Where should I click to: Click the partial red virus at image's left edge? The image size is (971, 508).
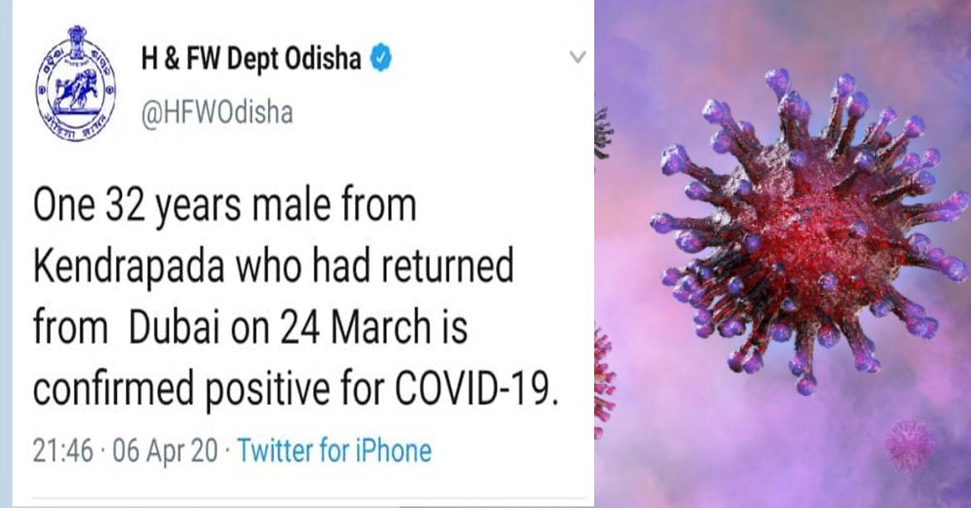(x=604, y=382)
